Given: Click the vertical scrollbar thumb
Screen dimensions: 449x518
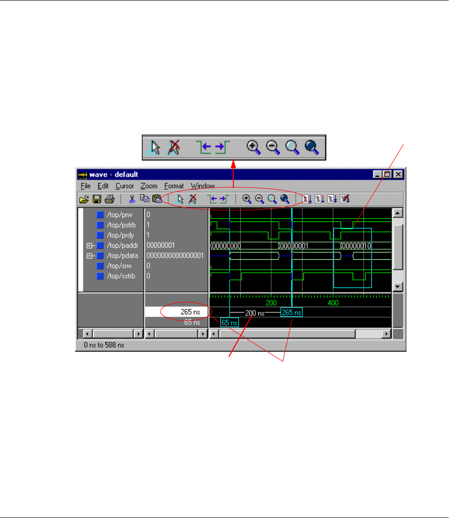Looking at the screenshot, I should pos(397,247).
